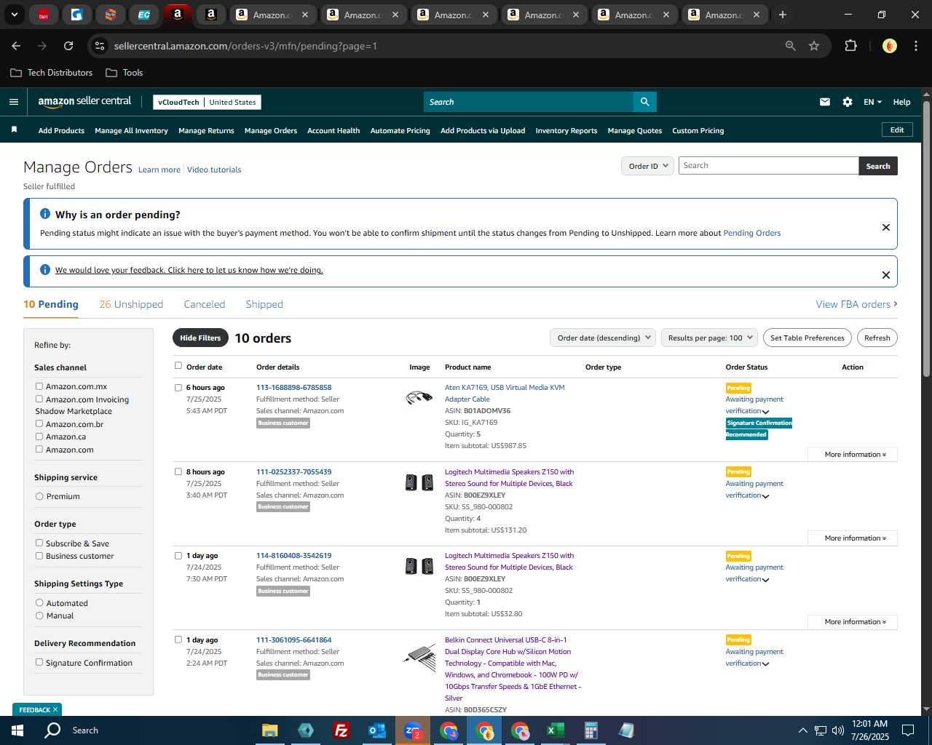This screenshot has height=745, width=932.
Task: Check the Business customer order type filter
Action: (39, 556)
